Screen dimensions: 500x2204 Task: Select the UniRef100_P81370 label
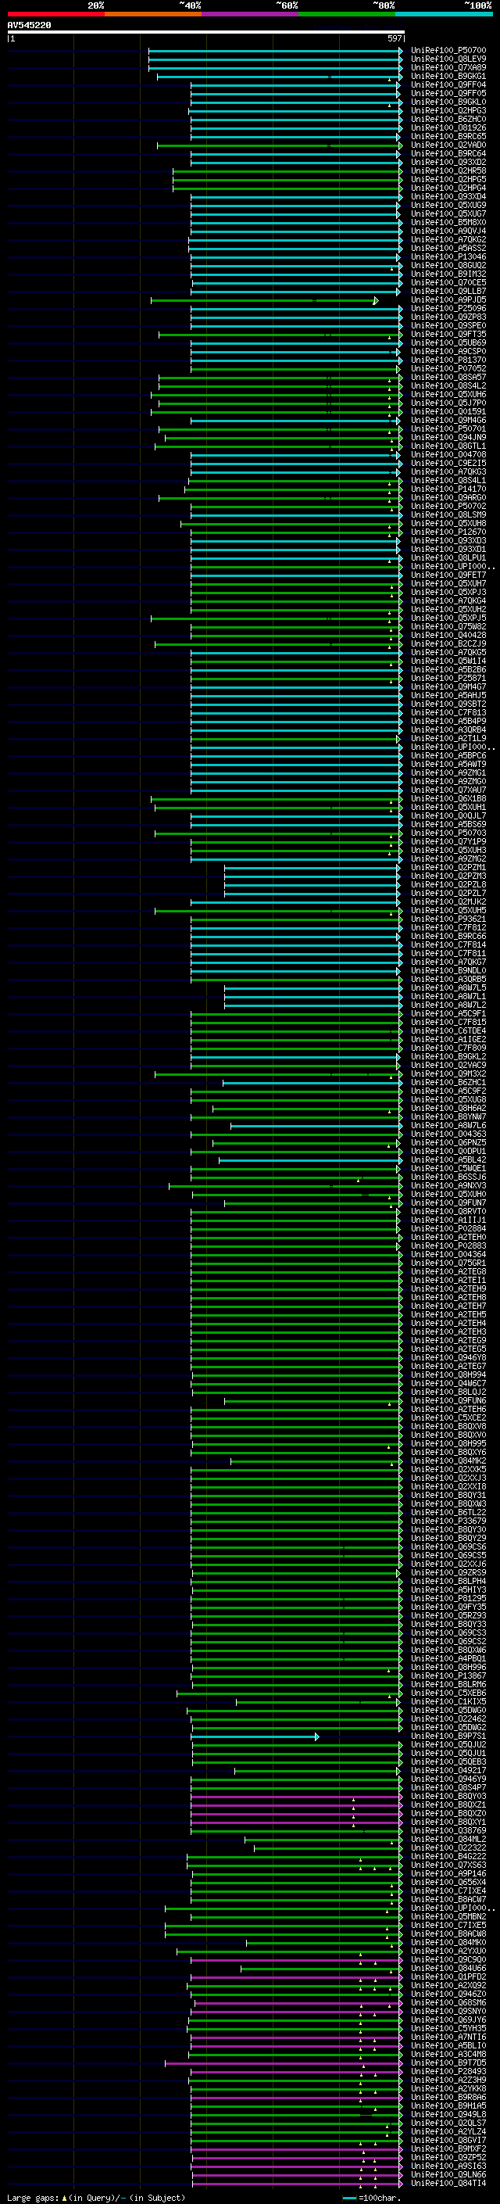pos(448,360)
